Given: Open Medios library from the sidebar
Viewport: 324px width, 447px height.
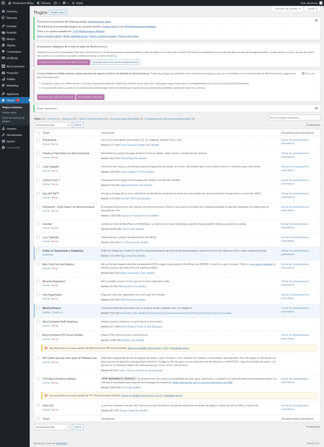Looking at the screenshot, I should (11, 39).
